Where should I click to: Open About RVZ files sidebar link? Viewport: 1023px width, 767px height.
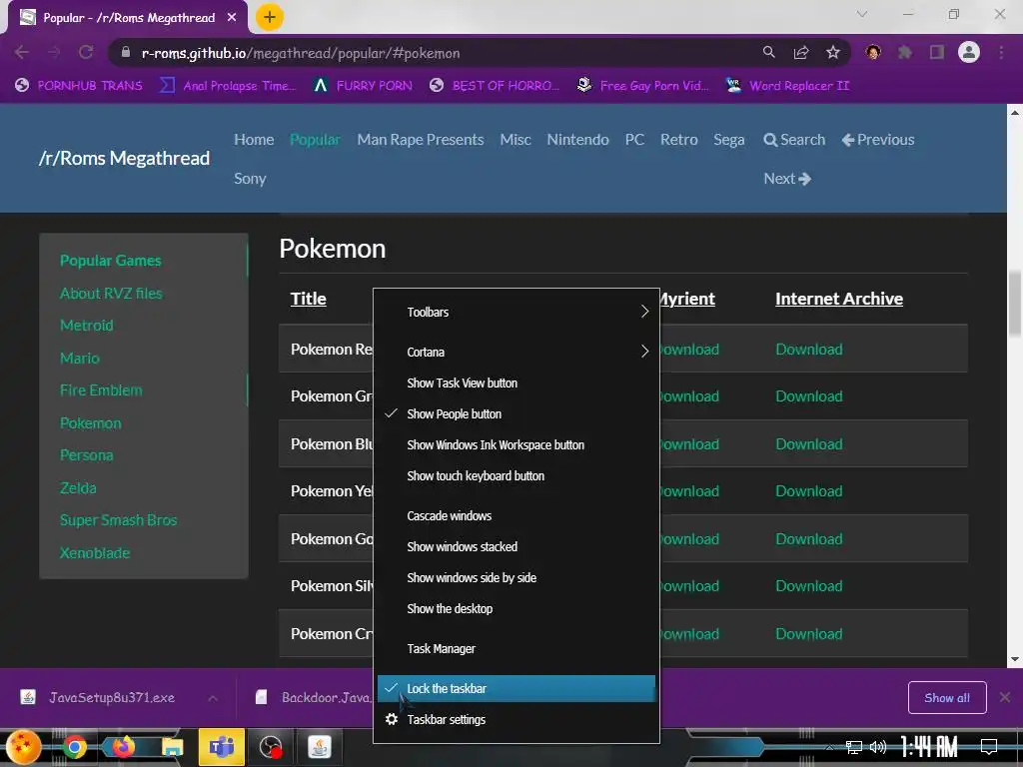point(111,294)
